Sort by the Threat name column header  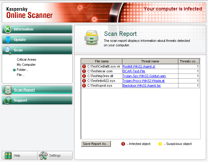coord(150,61)
